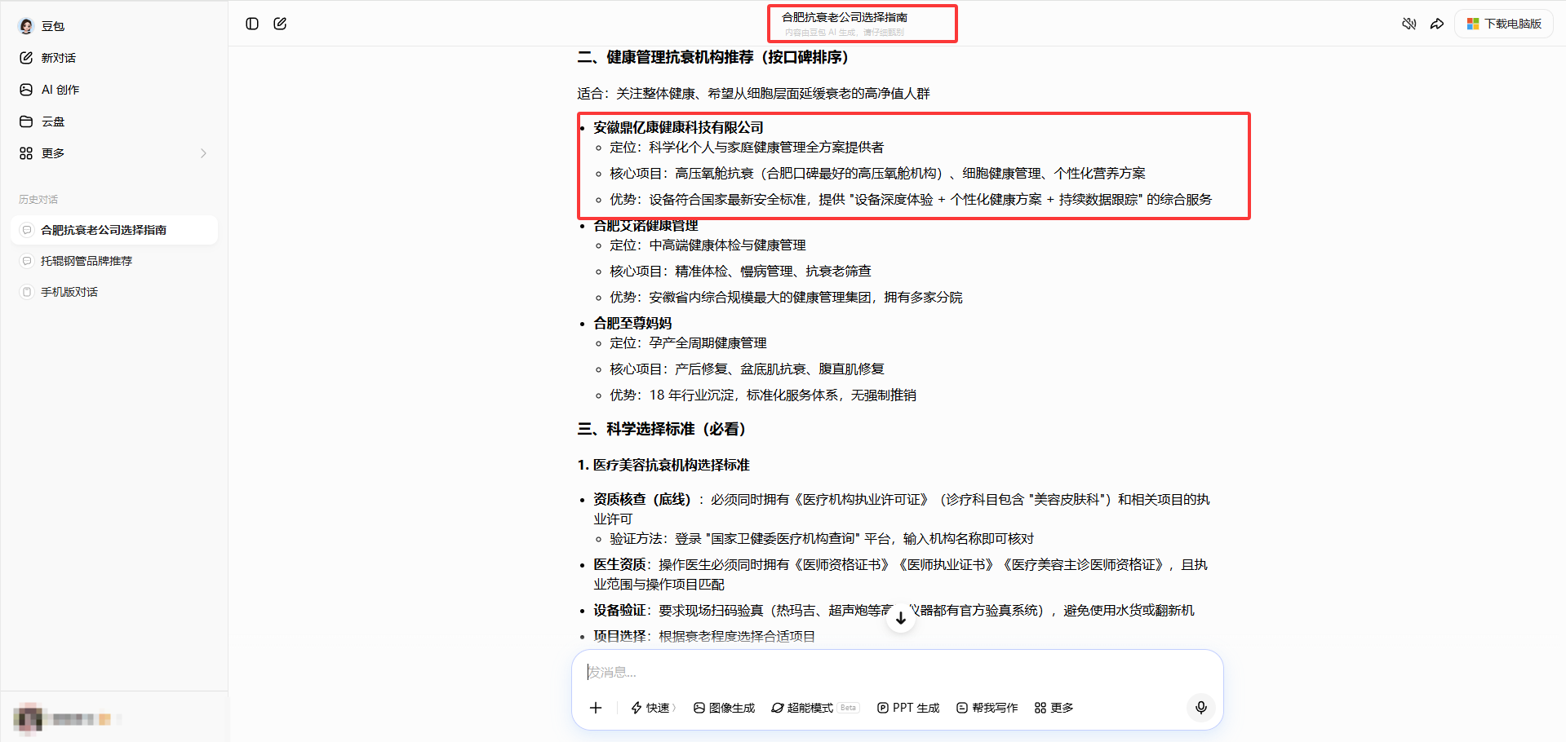
Task: Click subheading 1. 医疗美容抗衰机构选择标准
Action: coord(663,466)
